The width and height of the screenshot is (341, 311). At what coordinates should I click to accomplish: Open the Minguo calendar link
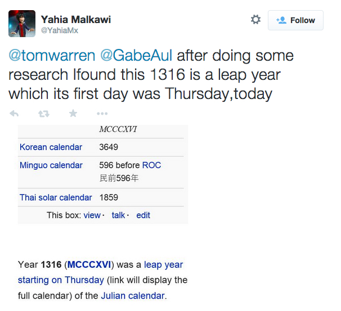pyautogui.click(x=51, y=165)
